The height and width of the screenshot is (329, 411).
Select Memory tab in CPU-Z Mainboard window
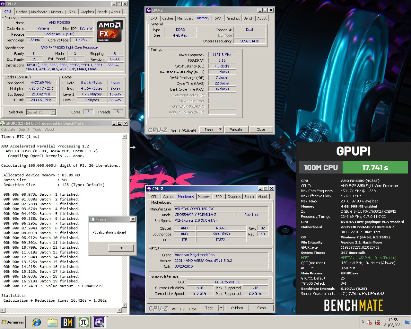(x=204, y=197)
